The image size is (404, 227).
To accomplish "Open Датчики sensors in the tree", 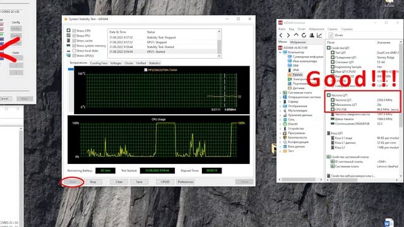I will click(296, 88).
